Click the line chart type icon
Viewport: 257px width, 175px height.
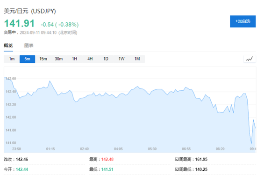(x=250, y=59)
